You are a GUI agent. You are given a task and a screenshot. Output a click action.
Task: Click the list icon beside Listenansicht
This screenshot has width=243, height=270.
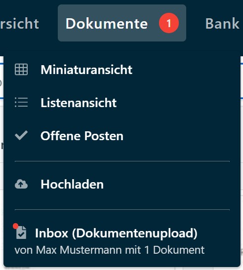tap(21, 102)
